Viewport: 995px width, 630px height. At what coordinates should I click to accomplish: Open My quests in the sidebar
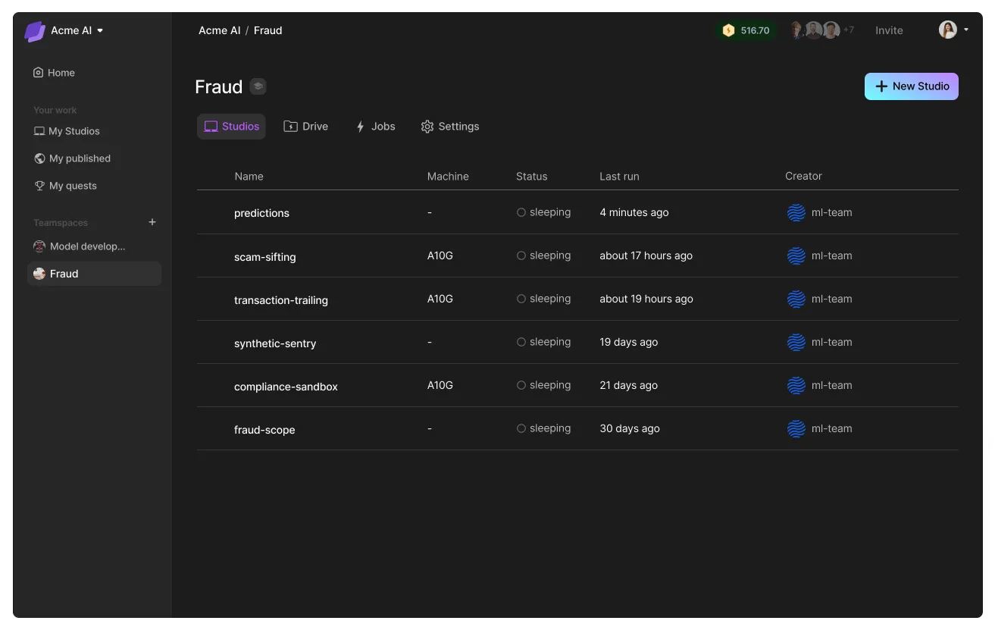(x=65, y=186)
